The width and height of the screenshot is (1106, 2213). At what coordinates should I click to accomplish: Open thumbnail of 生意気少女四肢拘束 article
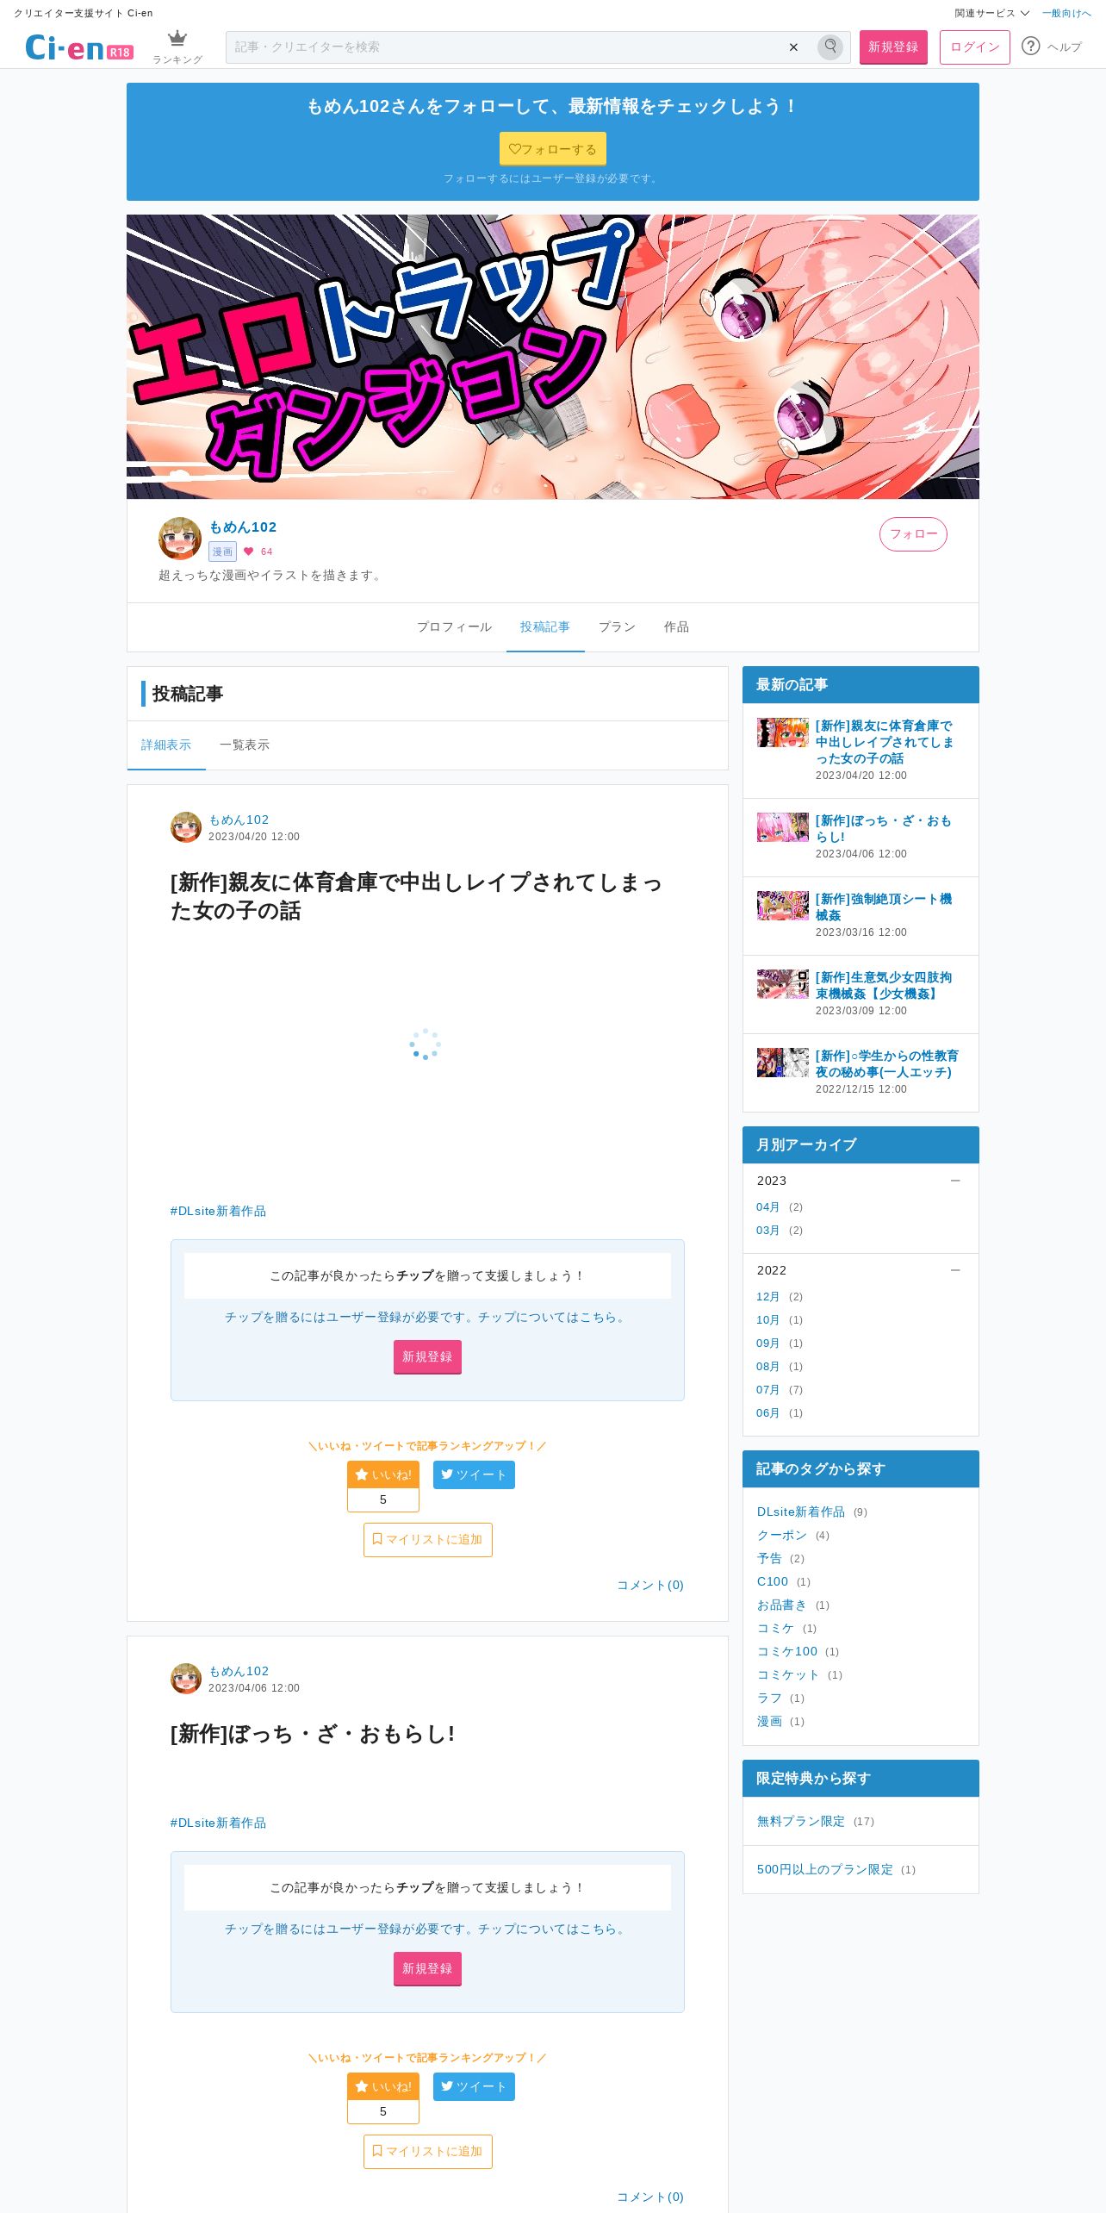click(x=783, y=984)
